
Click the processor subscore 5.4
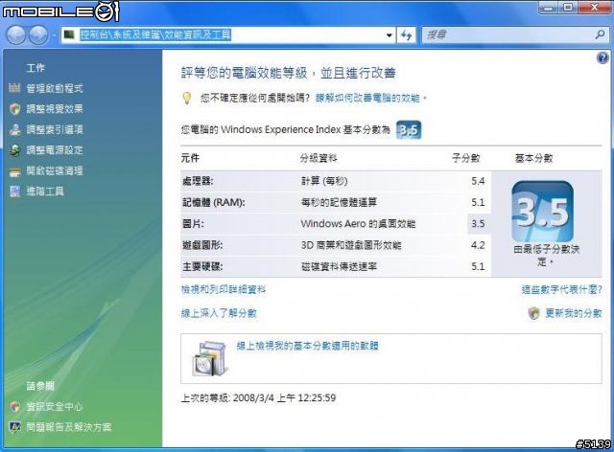click(478, 181)
